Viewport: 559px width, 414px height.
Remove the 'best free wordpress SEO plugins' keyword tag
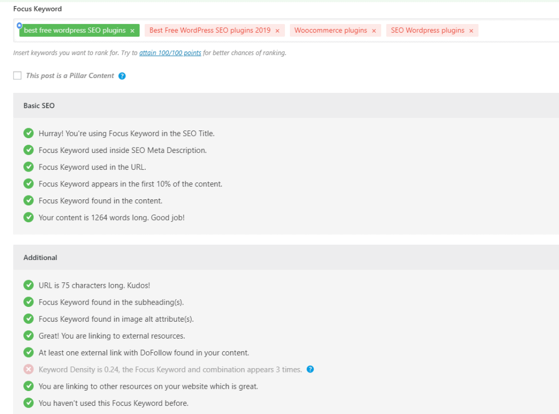point(132,31)
